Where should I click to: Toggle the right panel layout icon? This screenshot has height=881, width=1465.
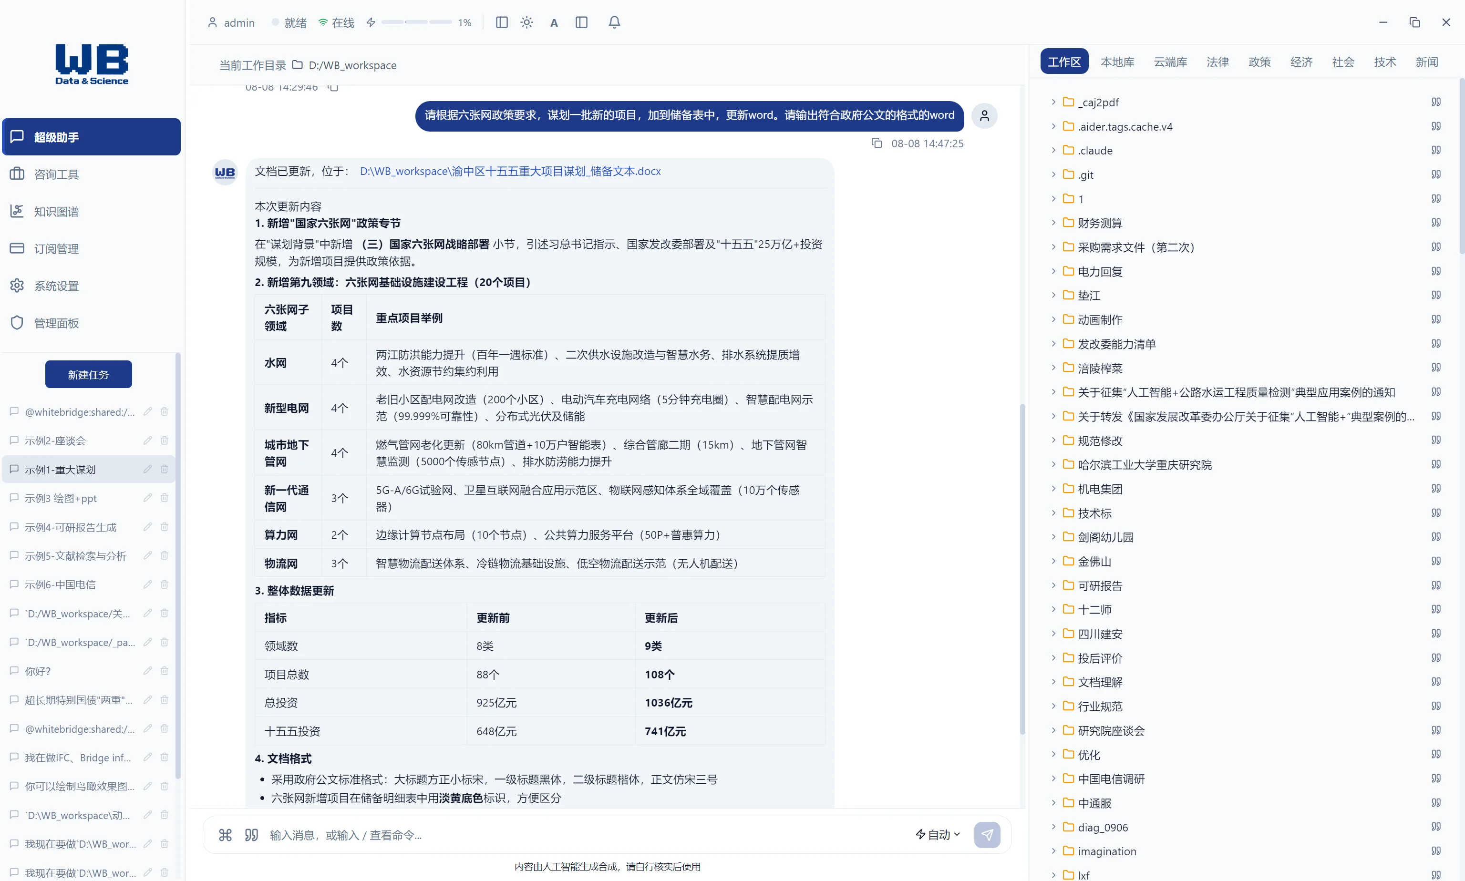[581, 22]
